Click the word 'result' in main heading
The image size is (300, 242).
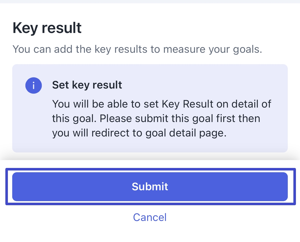62,28
